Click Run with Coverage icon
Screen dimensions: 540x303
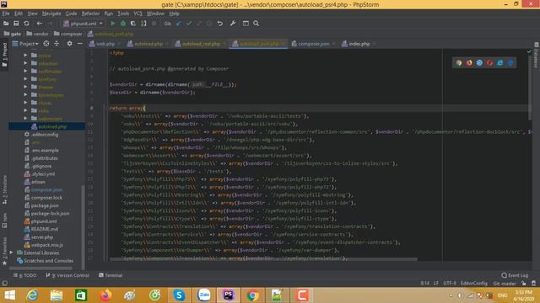133,24
